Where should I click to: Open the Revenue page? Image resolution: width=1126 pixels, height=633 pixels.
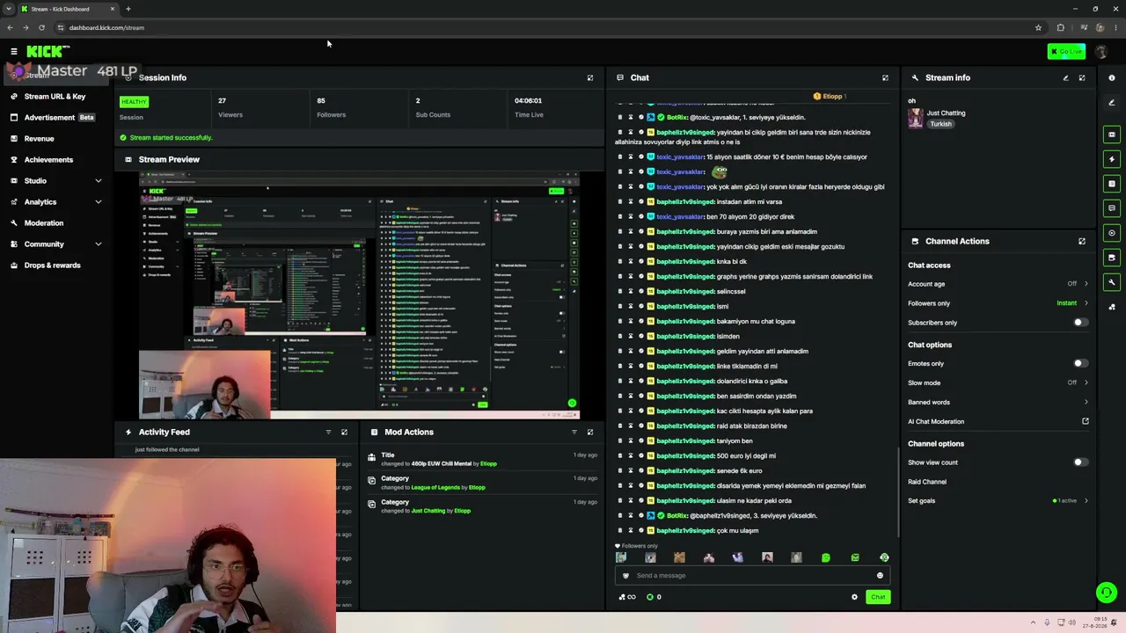tap(56, 139)
